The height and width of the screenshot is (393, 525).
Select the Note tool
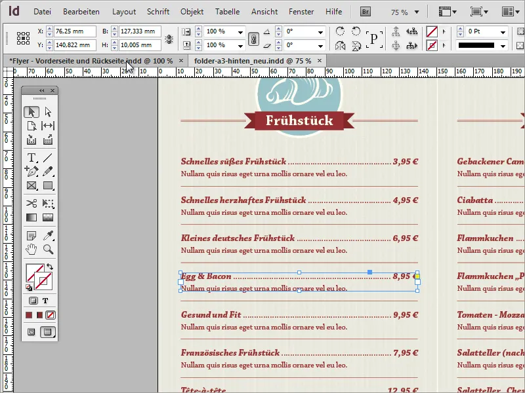(x=31, y=236)
